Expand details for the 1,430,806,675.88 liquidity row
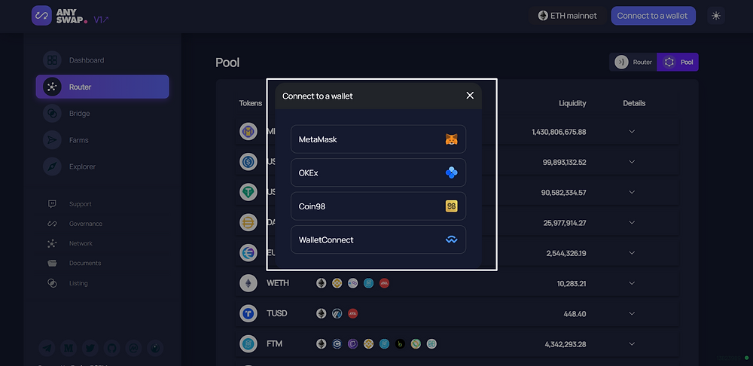This screenshot has height=366, width=753. (632, 132)
